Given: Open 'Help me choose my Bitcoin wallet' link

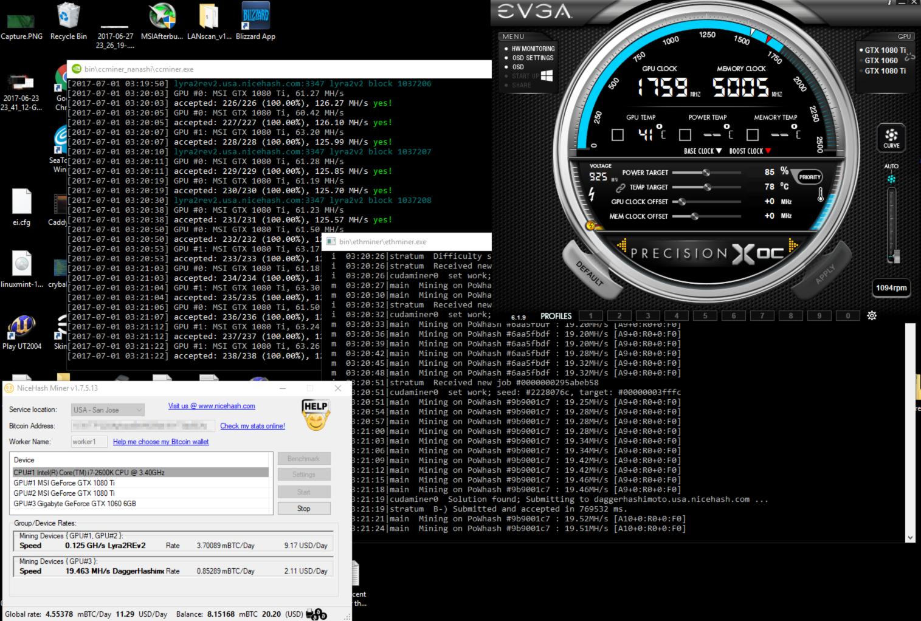Looking at the screenshot, I should click(160, 442).
